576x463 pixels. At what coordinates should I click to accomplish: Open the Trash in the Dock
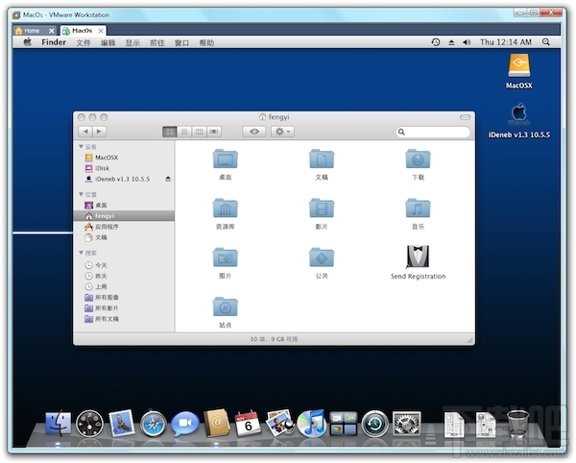tap(517, 423)
